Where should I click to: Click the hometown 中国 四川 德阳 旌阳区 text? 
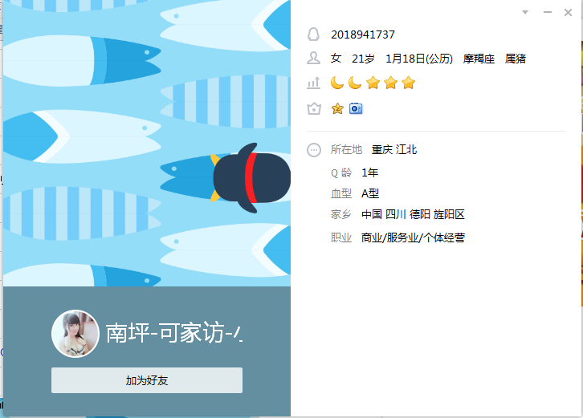click(413, 214)
